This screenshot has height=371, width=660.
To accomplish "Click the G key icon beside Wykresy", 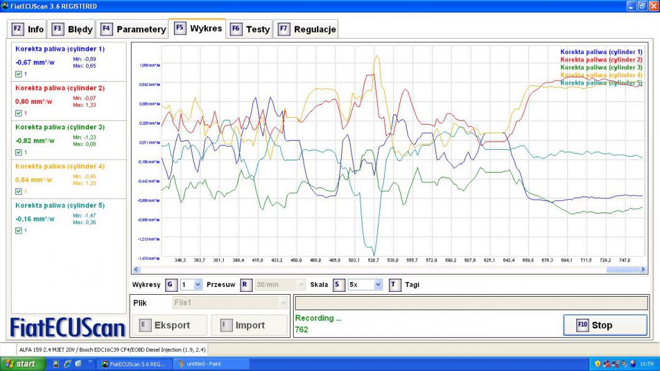I will (170, 285).
